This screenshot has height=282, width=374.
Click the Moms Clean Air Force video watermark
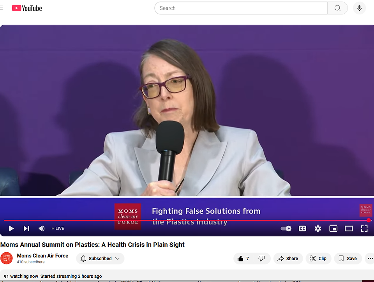point(366,210)
